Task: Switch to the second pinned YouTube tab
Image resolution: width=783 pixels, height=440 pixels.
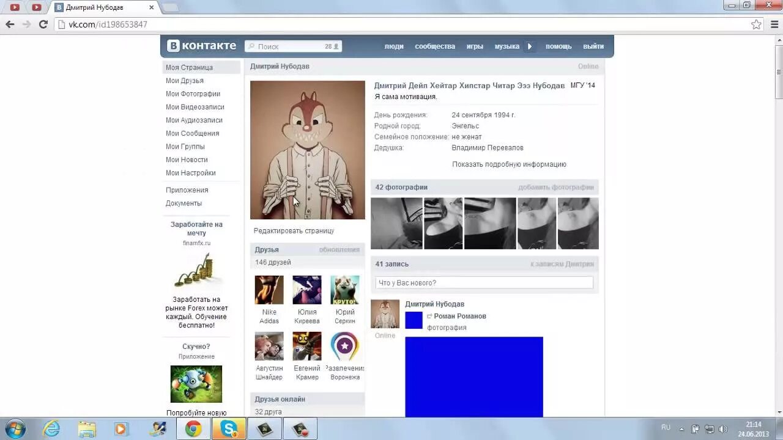Action: point(37,7)
